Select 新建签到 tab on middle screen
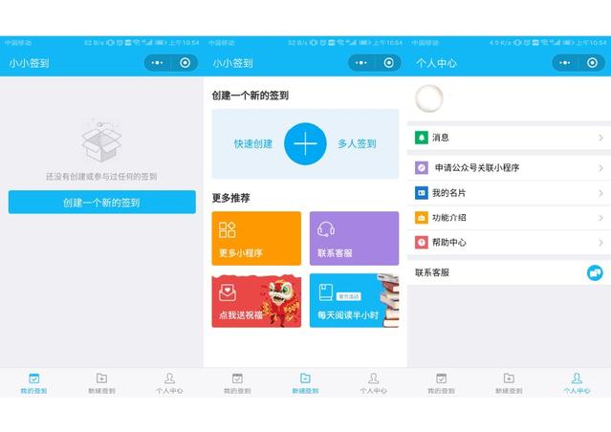Viewport: 611px width, 432px height. [305, 383]
